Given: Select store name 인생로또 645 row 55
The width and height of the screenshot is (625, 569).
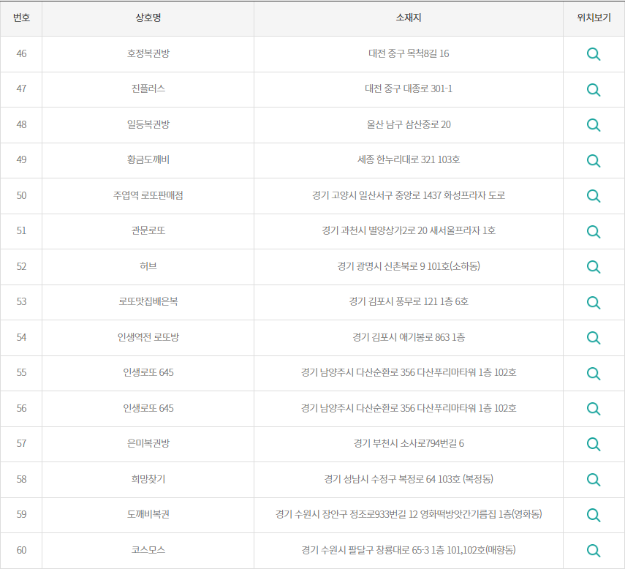Looking at the screenshot, I should click(x=149, y=373).
